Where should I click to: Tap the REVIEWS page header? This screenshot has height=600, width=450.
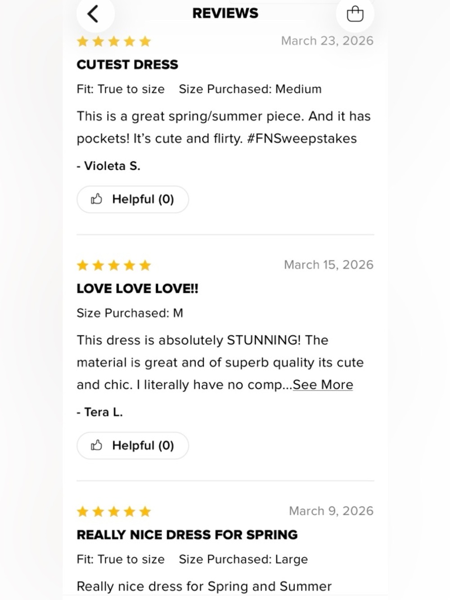coord(225,13)
